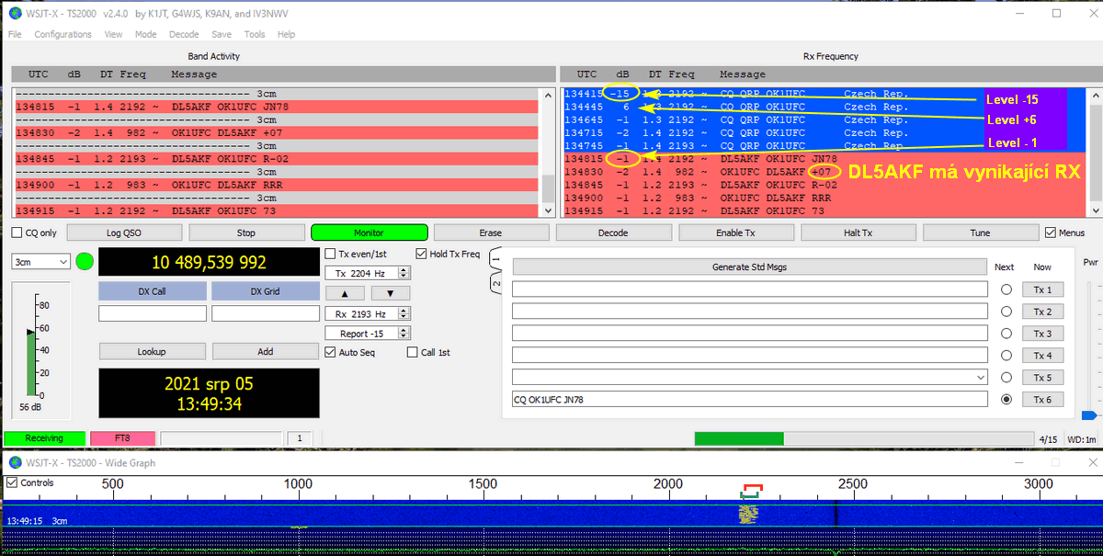Click the WSJT-X globe icon in title bar
1103x556 pixels.
[15, 14]
